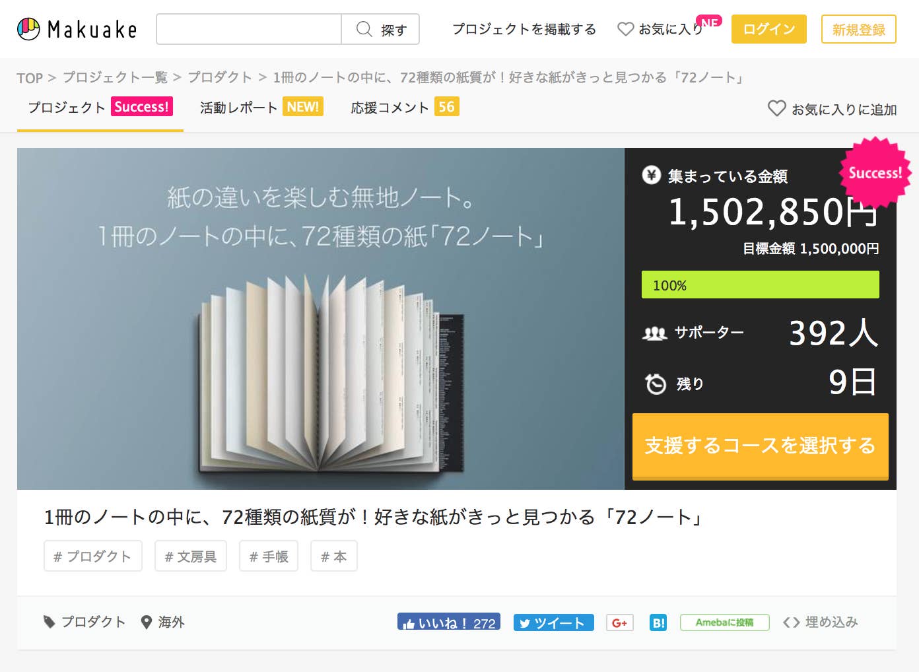The height and width of the screenshot is (672, 919).
Task: Click the 72ノート project hero image
Action: coord(321,319)
